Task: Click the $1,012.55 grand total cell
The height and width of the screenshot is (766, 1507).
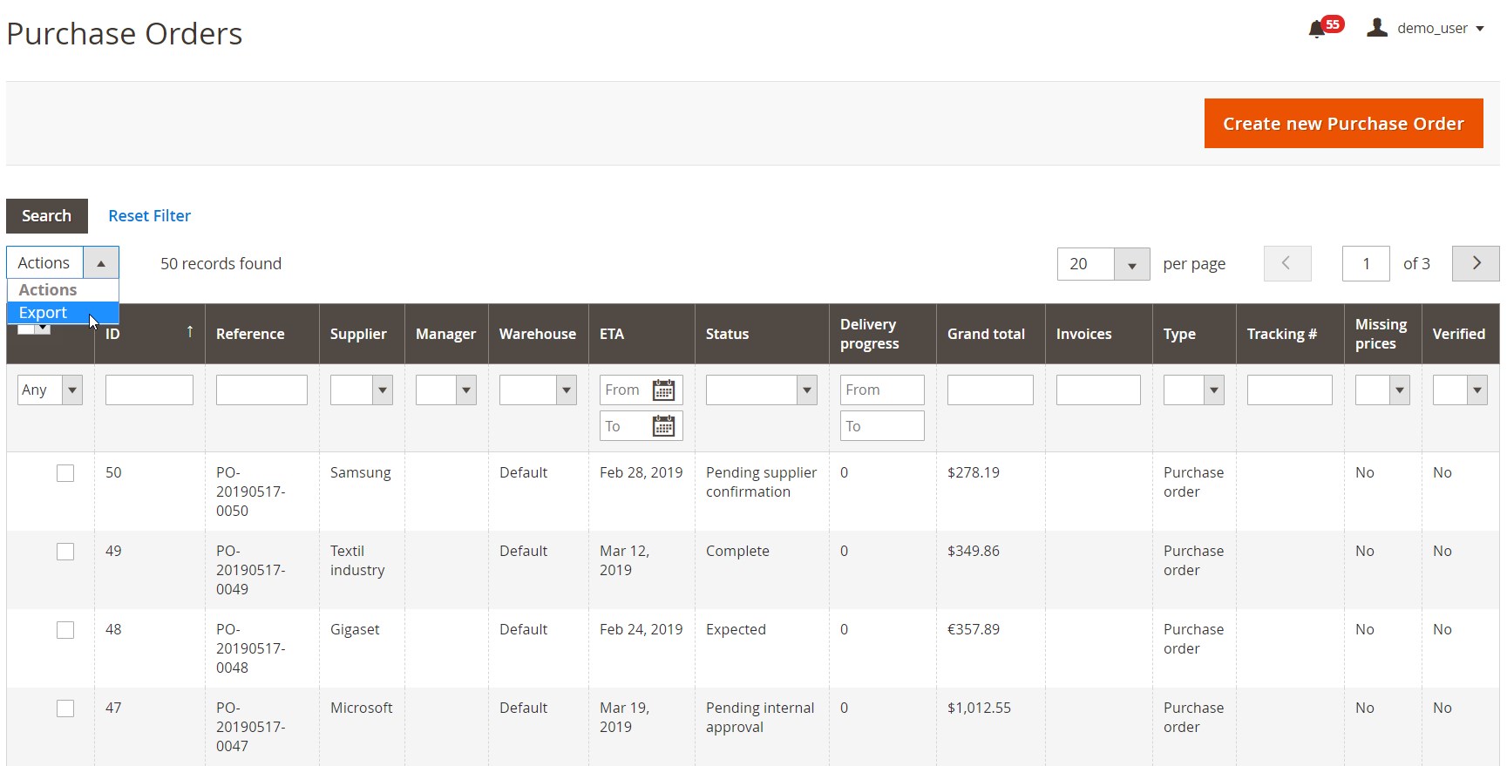Action: click(x=979, y=708)
